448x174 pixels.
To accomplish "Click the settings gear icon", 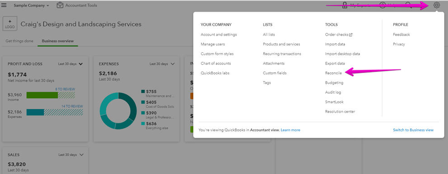I will click(436, 5).
